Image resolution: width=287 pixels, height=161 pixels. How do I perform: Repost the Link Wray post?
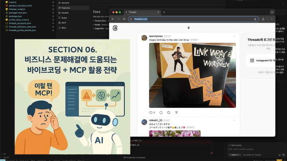[x=169, y=113]
